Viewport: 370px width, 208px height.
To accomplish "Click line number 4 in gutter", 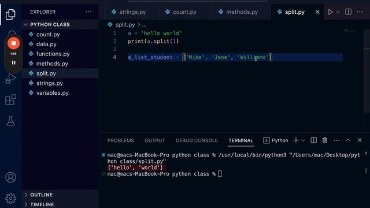I will click(x=114, y=57).
